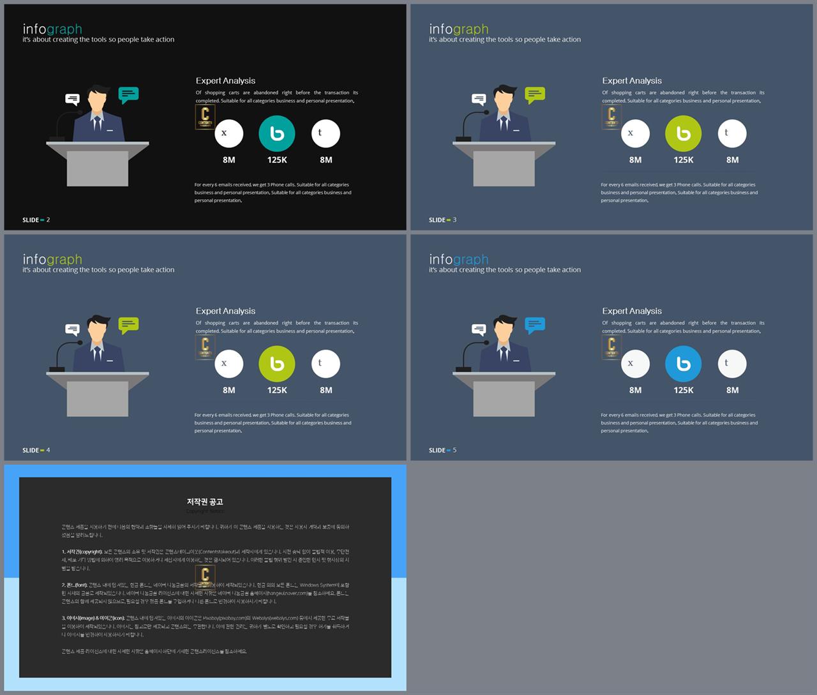Viewport: 817px width, 695px height.
Task: Click the white chat bubble on slide 2
Action: (x=73, y=99)
